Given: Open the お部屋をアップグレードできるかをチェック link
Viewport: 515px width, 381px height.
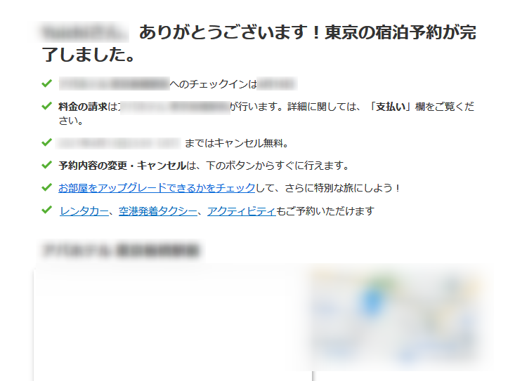Looking at the screenshot, I should (157, 188).
